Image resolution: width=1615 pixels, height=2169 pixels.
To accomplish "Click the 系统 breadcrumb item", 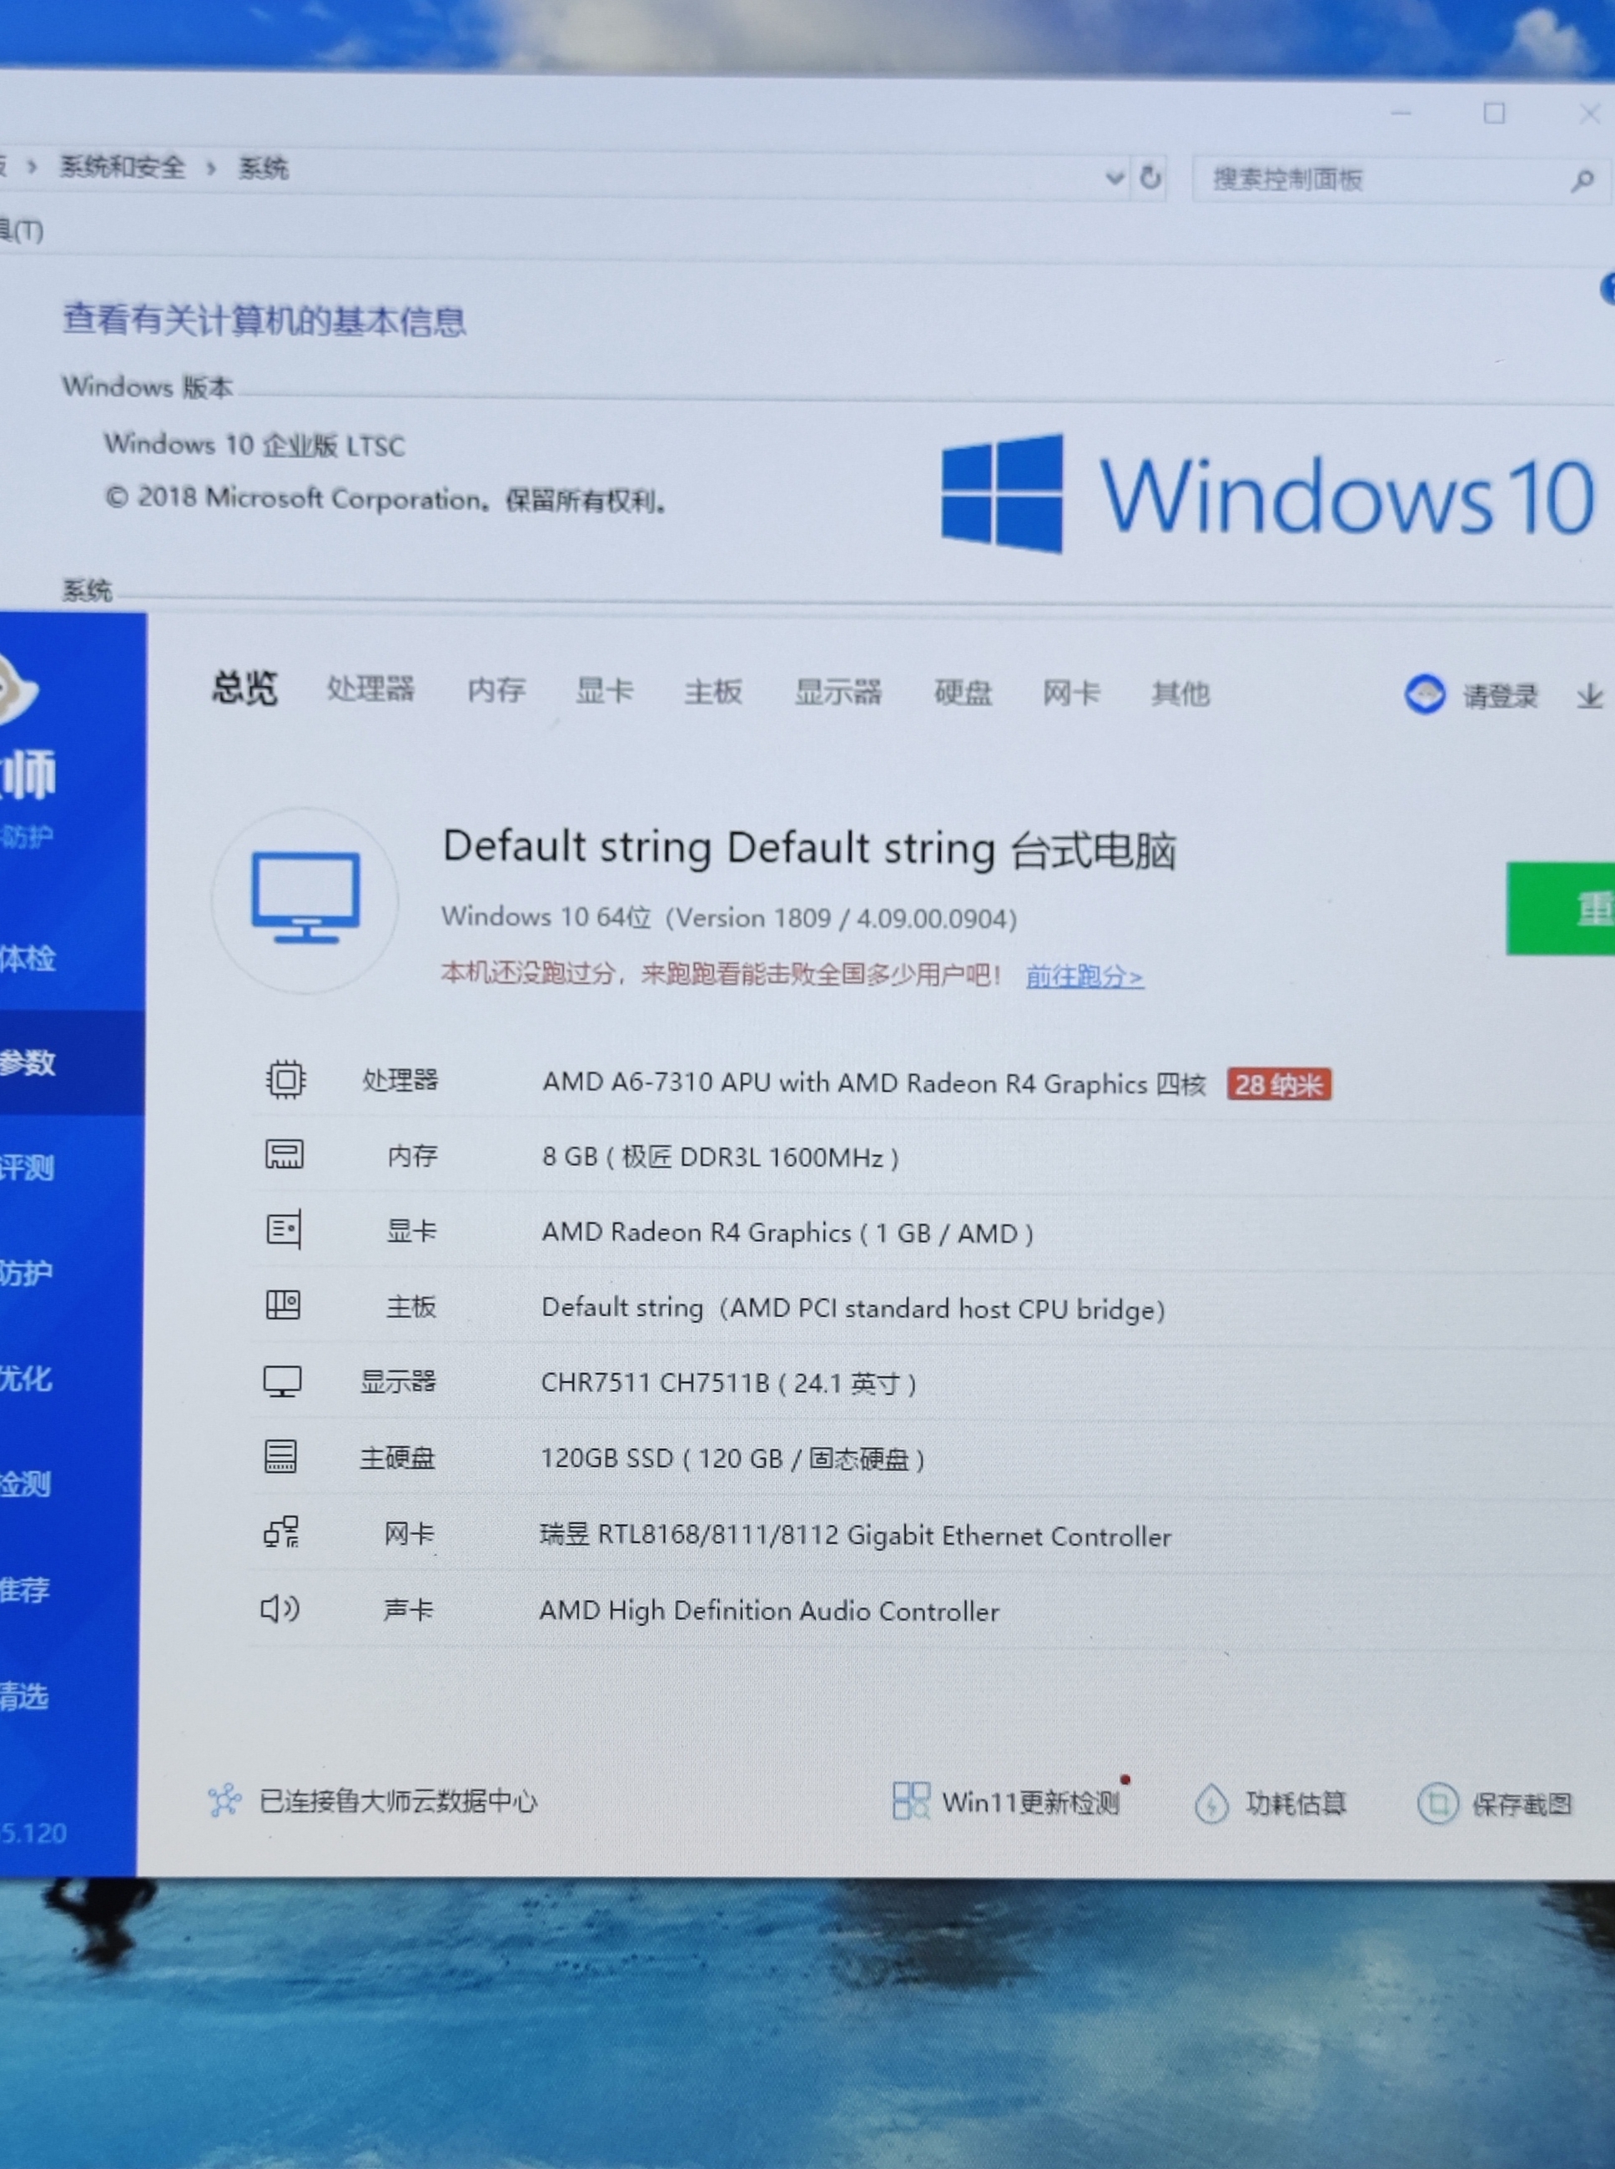I will [263, 169].
